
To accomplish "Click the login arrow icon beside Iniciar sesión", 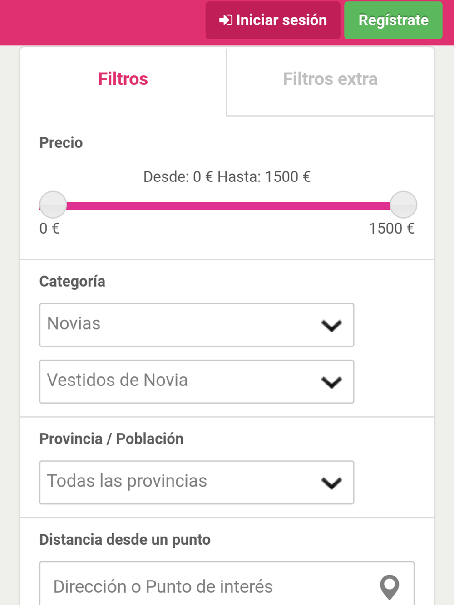I will [225, 20].
